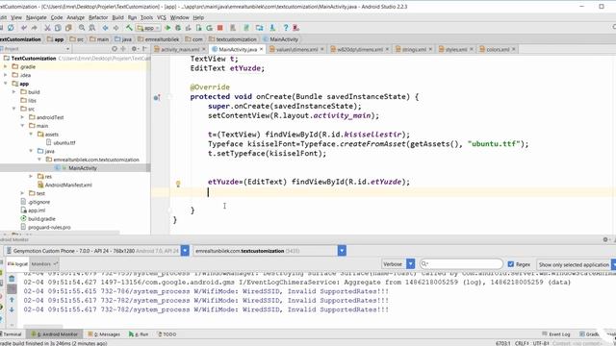Click the Cut scissors icon

coord(47,28)
